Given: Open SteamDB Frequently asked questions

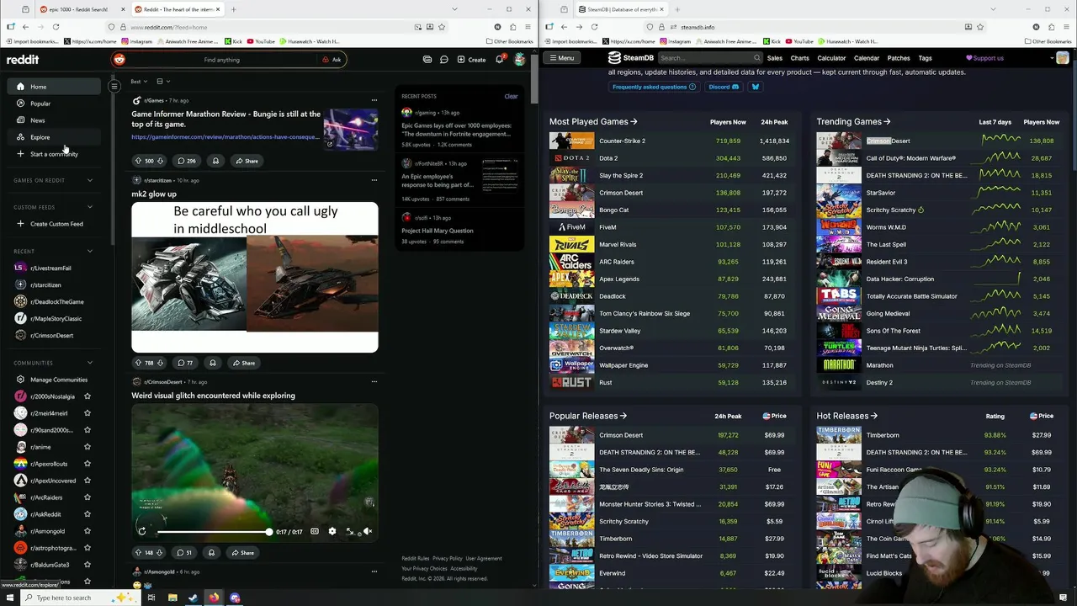Looking at the screenshot, I should (x=654, y=87).
